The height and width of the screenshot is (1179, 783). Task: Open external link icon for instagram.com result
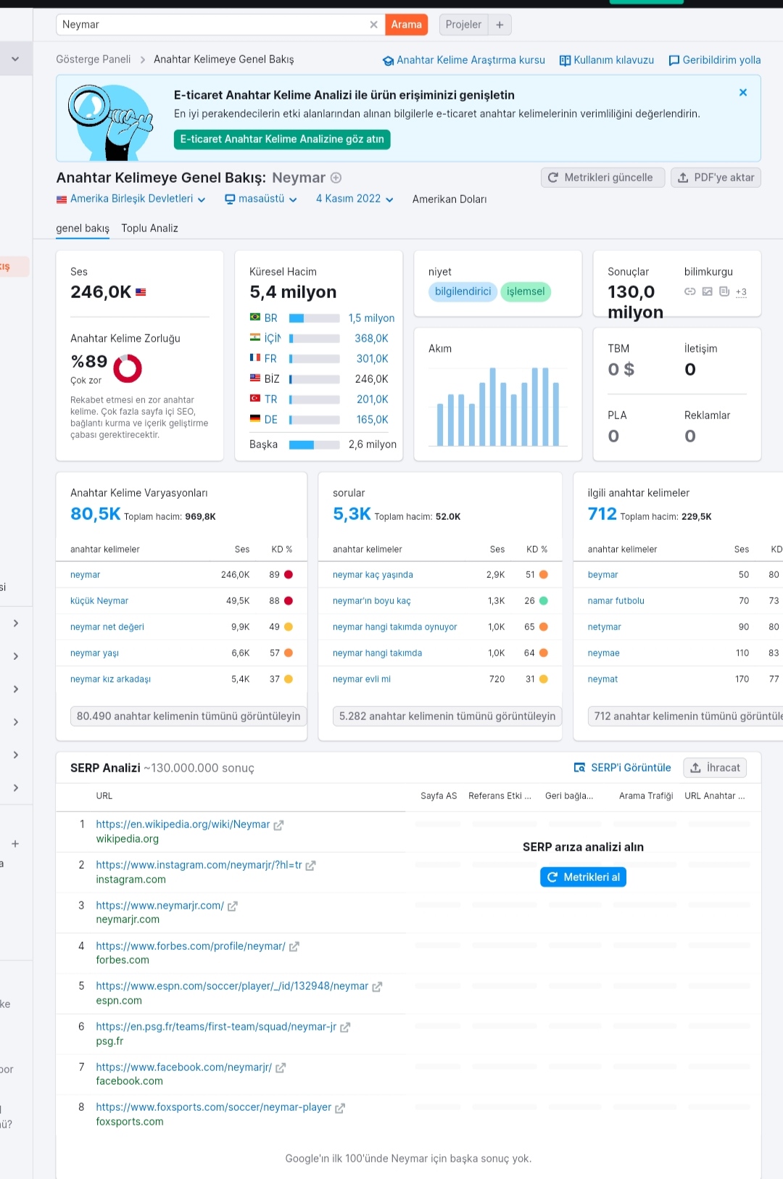(310, 866)
